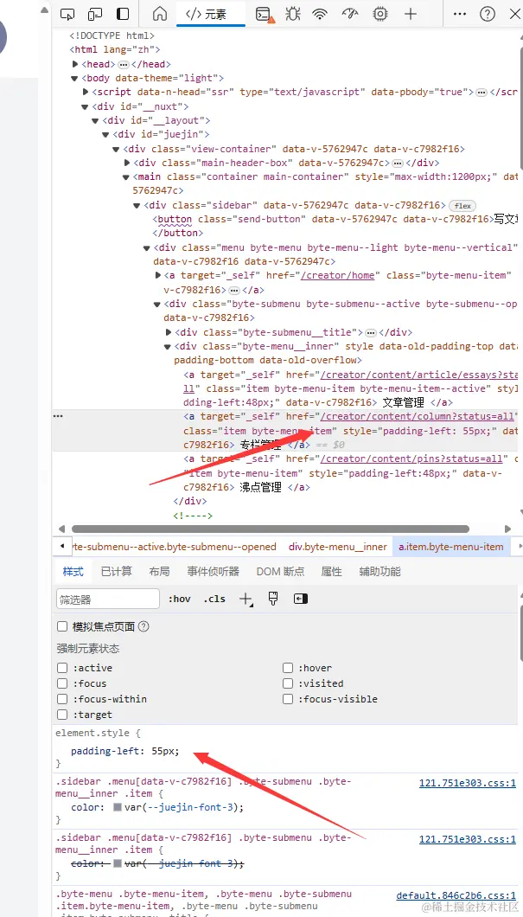This screenshot has width=523, height=917.
Task: Click the DevTools help question mark icon
Action: (x=488, y=14)
